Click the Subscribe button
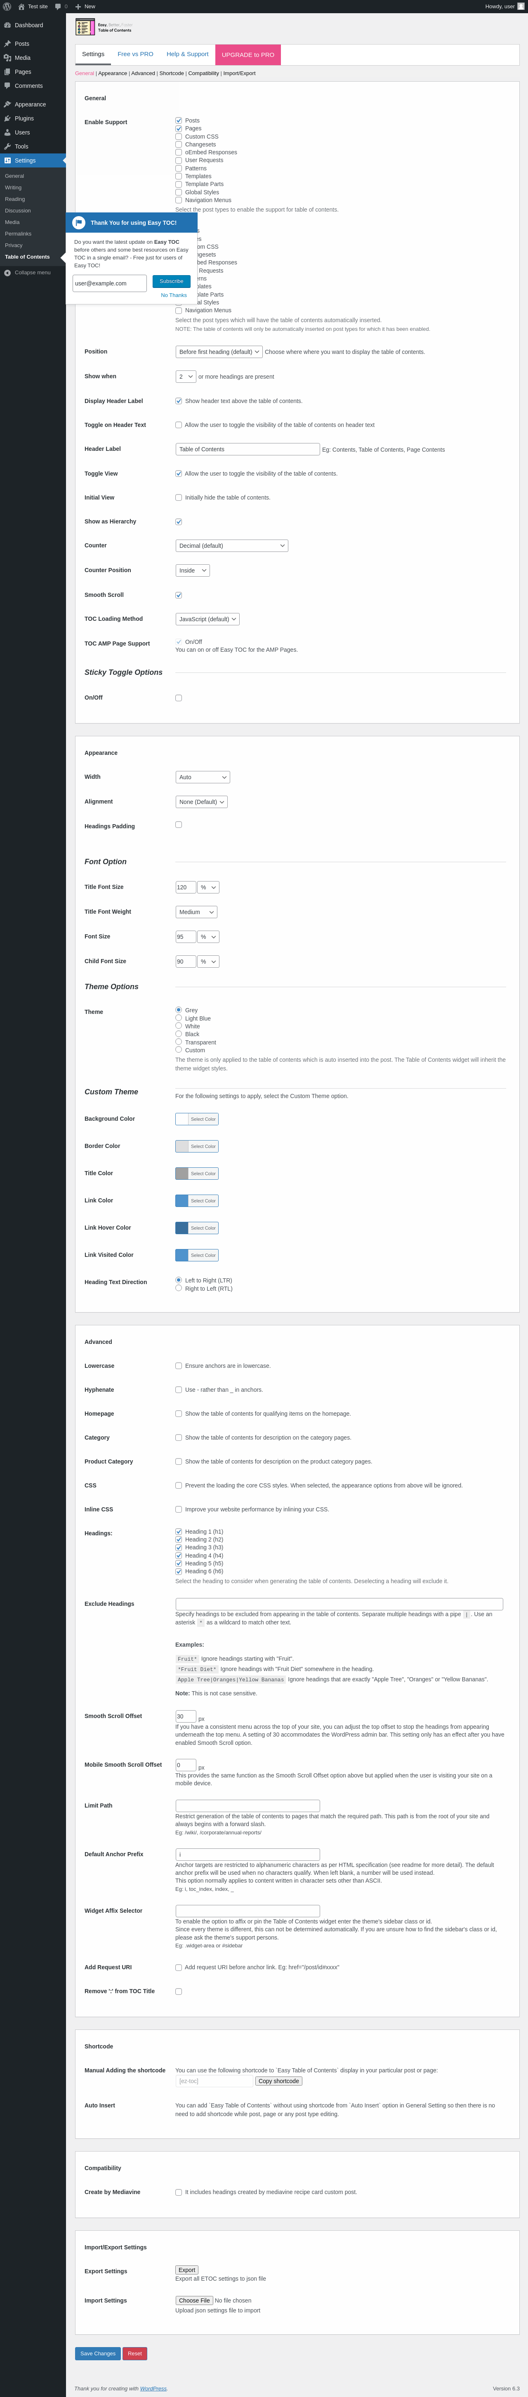This screenshot has width=528, height=2397. [x=171, y=281]
